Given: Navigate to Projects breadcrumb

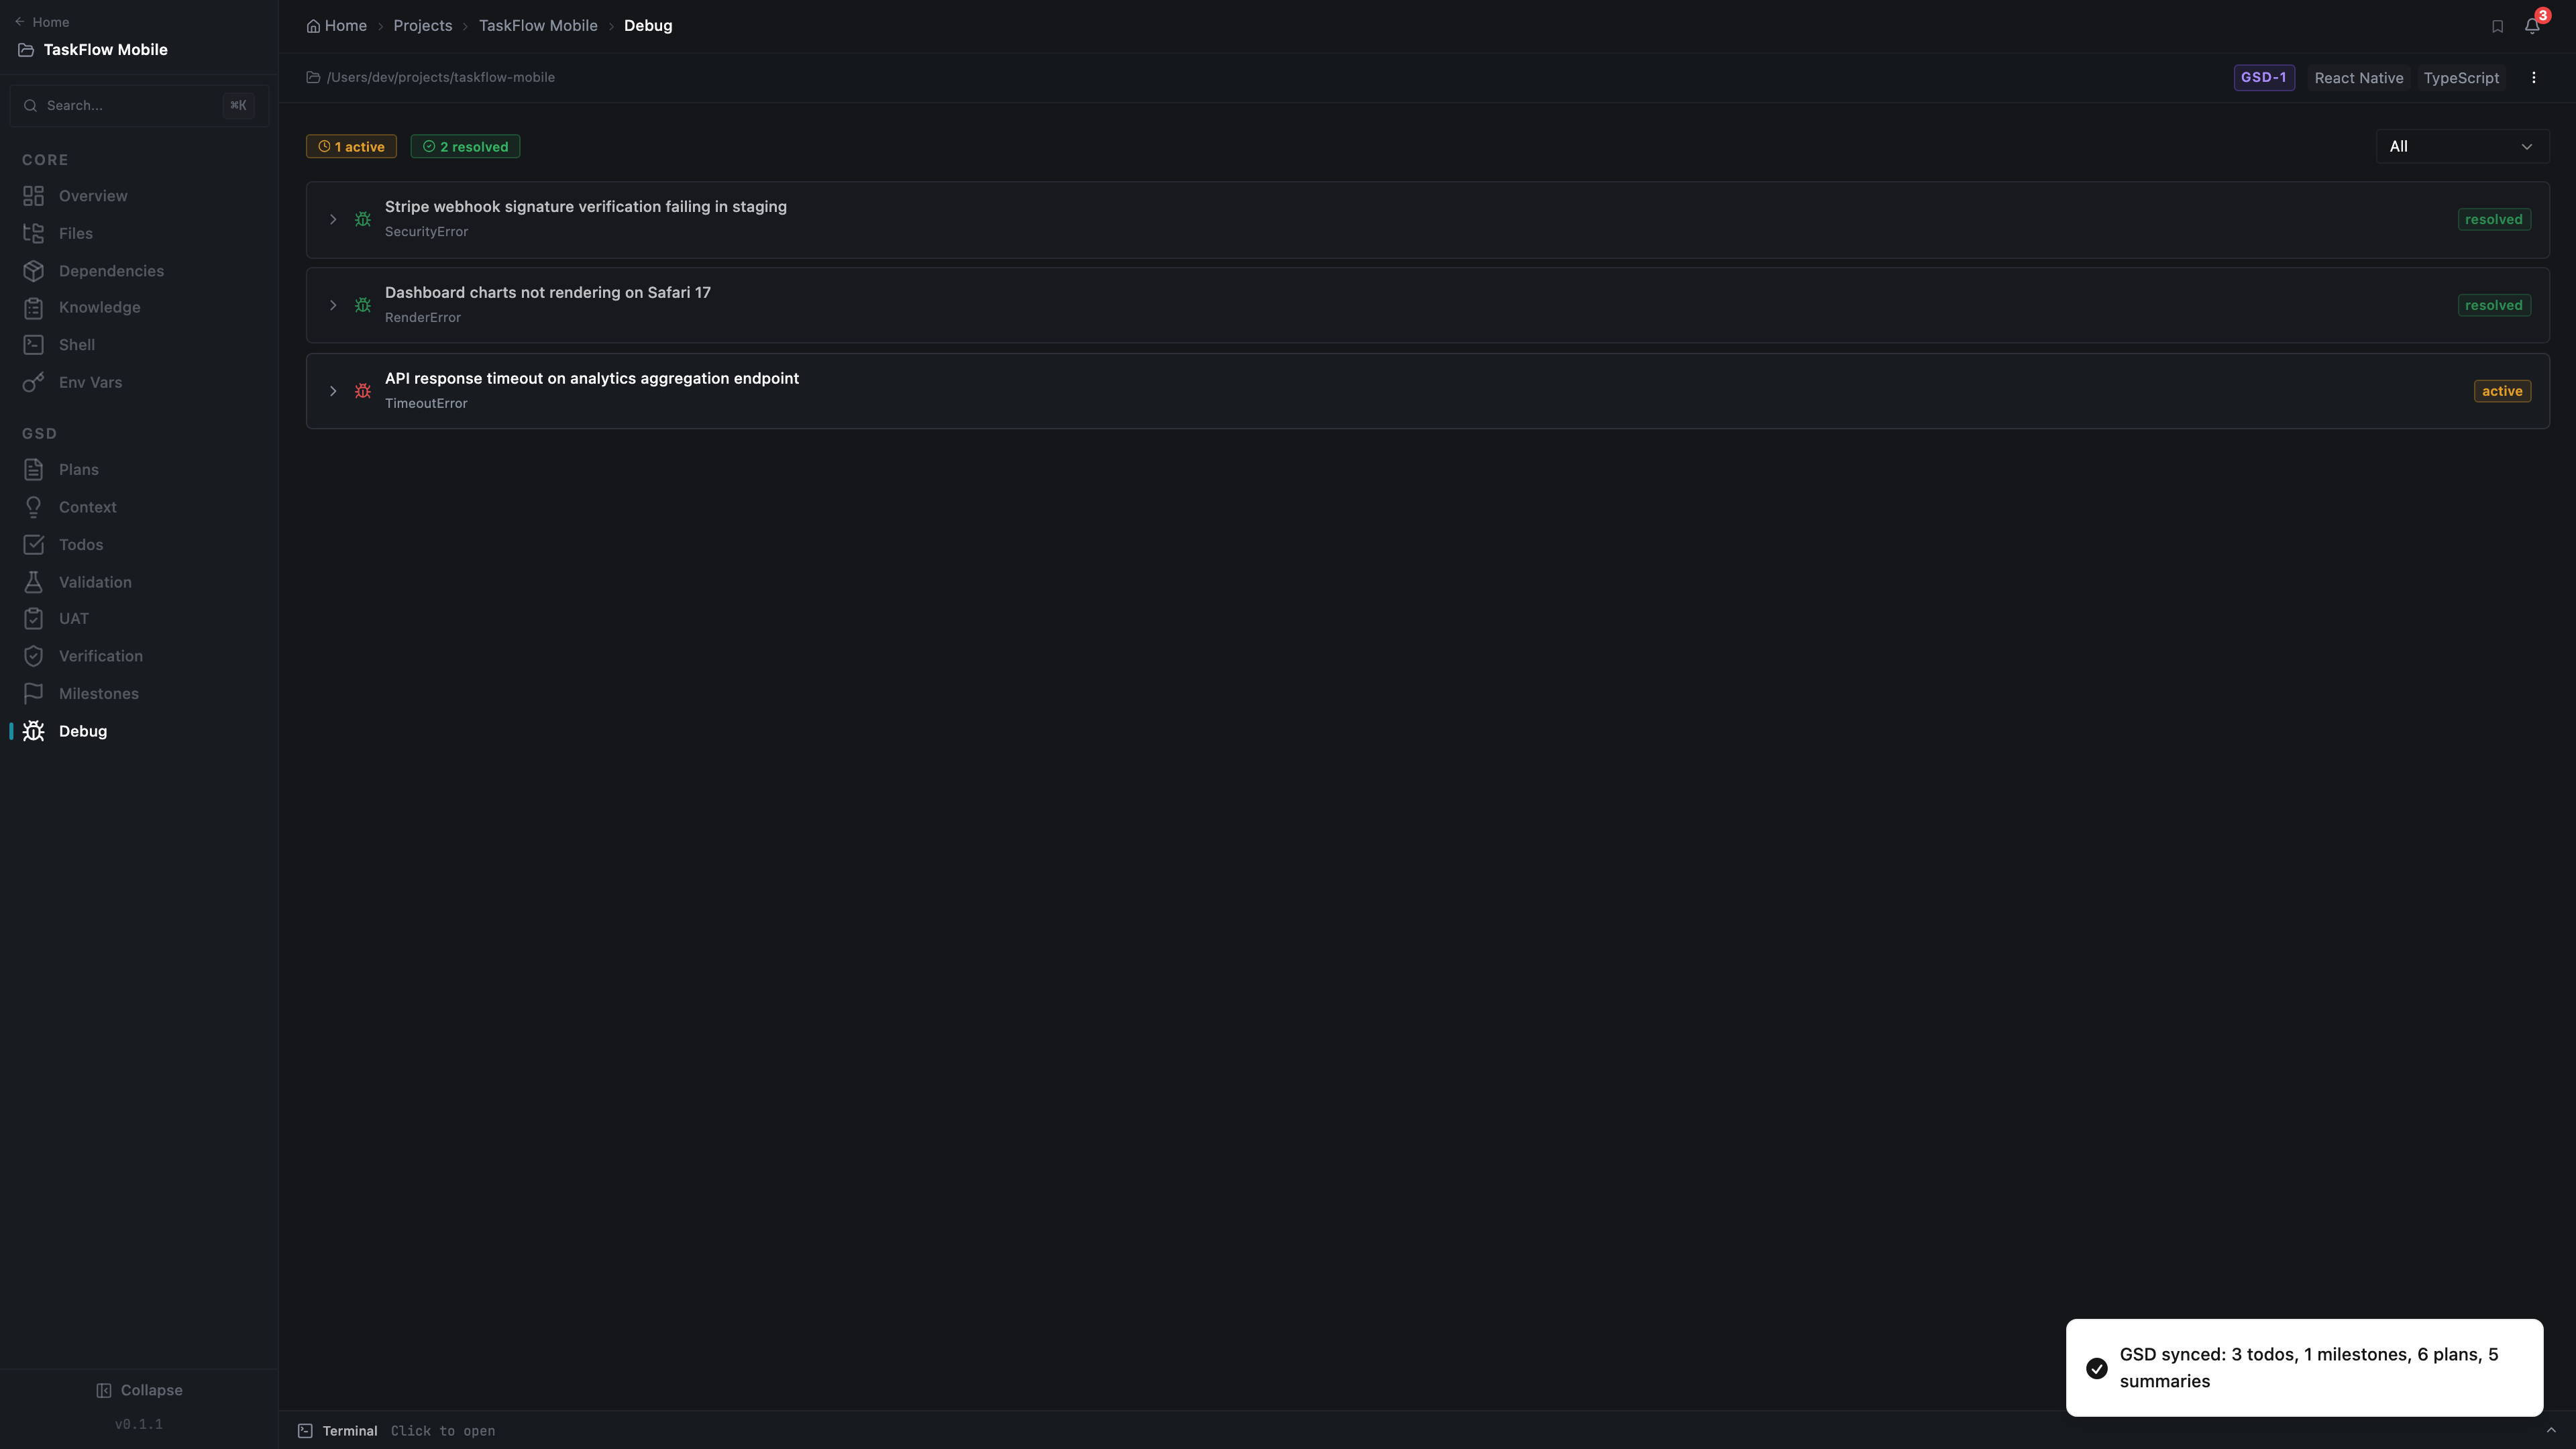Looking at the screenshot, I should tap(422, 25).
